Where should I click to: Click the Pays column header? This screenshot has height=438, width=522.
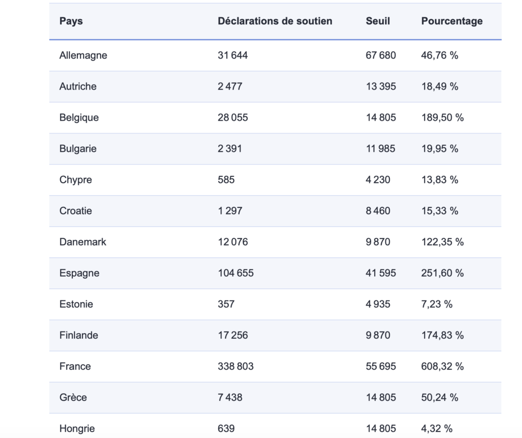(x=71, y=21)
